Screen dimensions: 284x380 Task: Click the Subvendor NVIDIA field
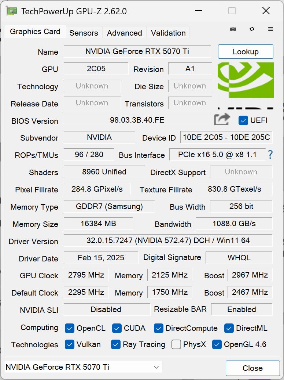pyautogui.click(x=99, y=137)
